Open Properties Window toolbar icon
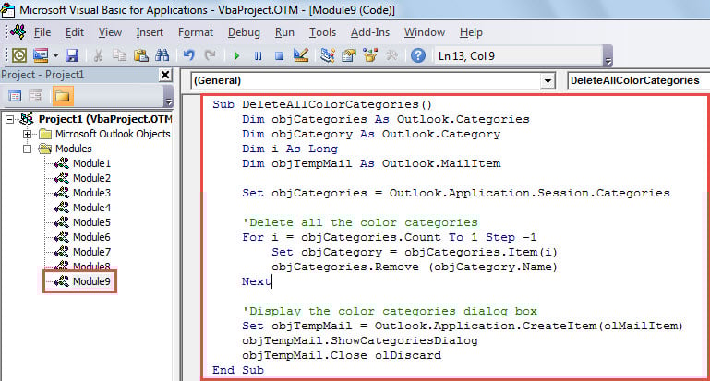Screen dimensions: 710x381 (349, 55)
